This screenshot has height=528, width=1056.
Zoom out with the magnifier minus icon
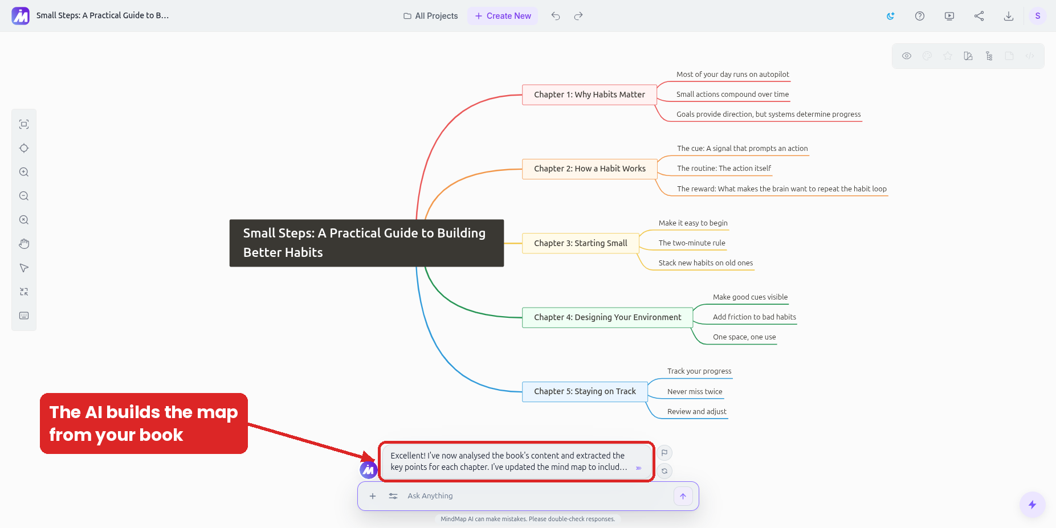24,196
